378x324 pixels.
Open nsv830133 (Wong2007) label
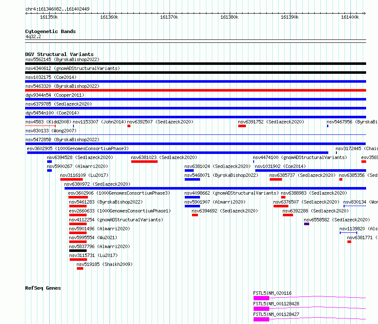[x=51, y=131]
